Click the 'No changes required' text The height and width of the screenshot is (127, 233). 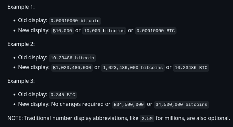pos(77,104)
